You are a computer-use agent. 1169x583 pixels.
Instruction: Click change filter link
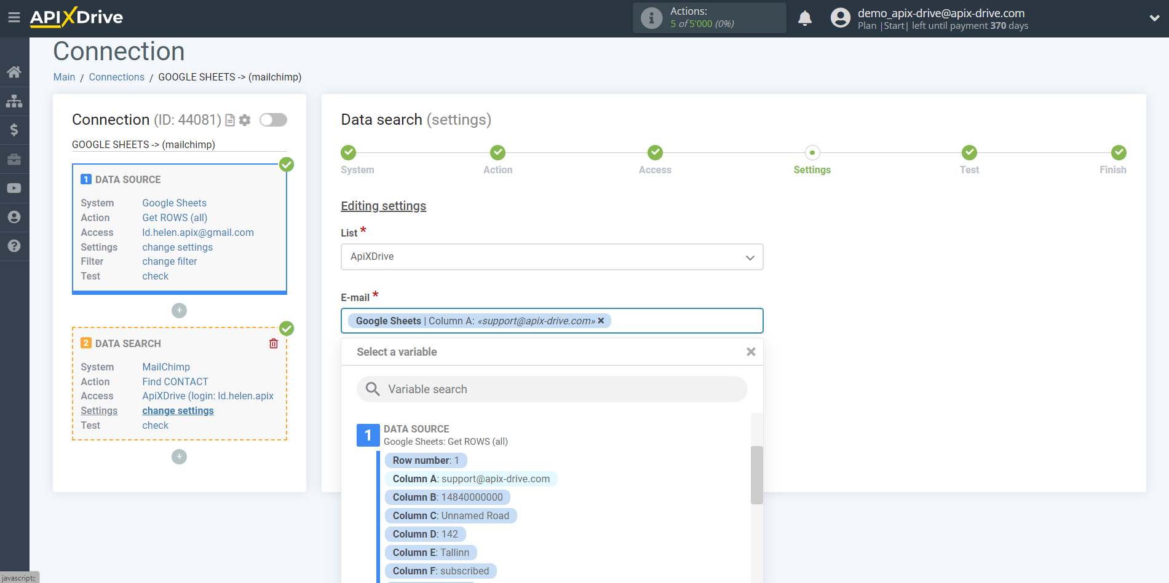169,261
